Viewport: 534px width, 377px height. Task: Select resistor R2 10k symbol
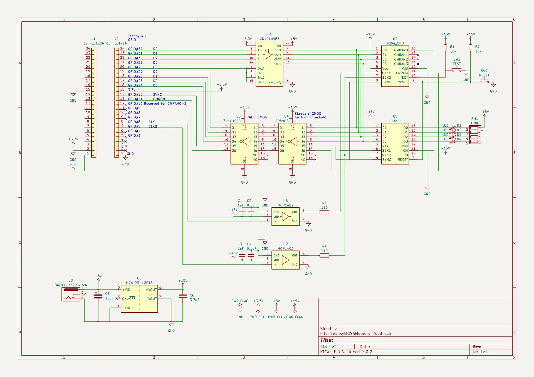point(470,48)
